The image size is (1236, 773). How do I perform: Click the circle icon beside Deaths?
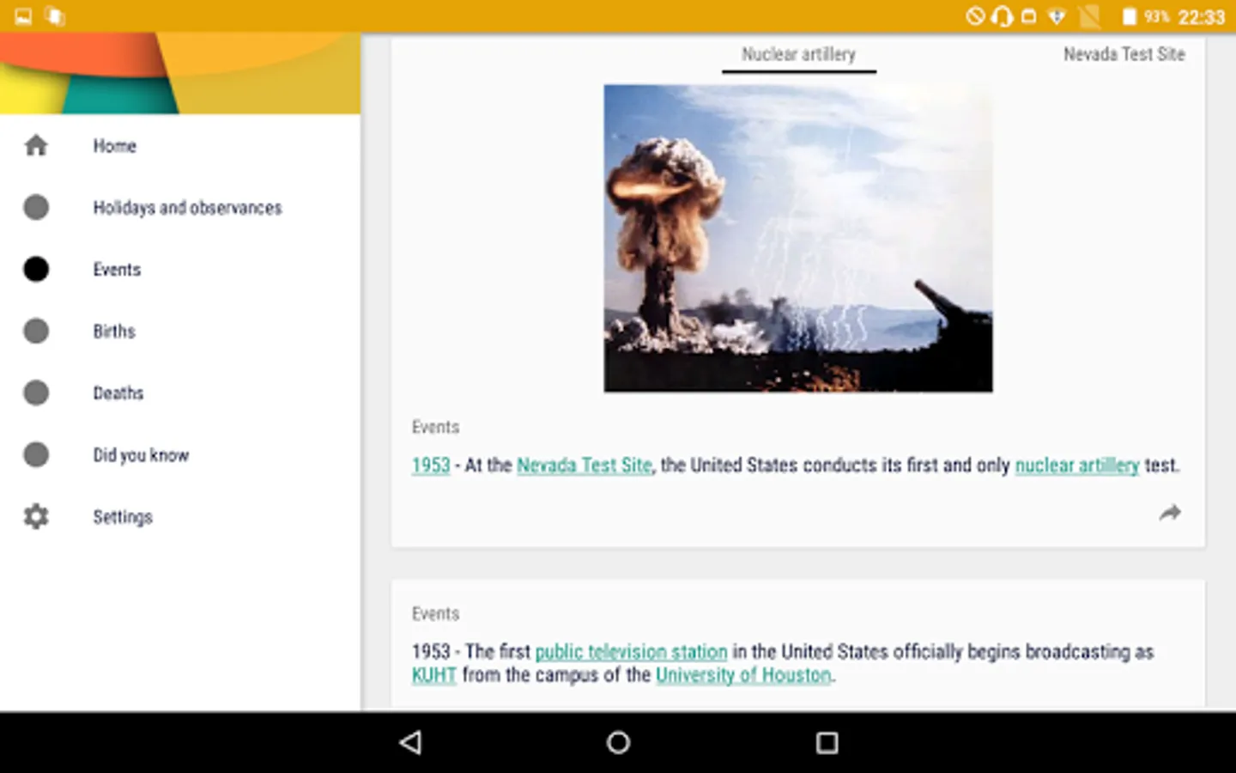coord(36,393)
